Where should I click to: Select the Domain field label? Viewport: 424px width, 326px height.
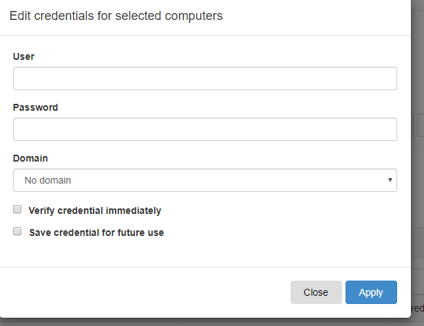click(x=30, y=158)
